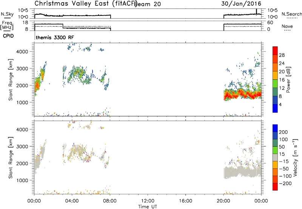This screenshot has width=302, height=209.
Task: Click the 04:00 time tick label
Action: click(72, 201)
